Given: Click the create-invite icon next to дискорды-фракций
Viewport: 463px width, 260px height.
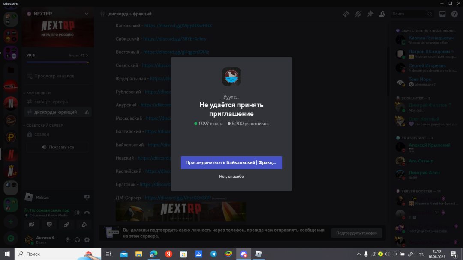Looking at the screenshot, I should 87,112.
